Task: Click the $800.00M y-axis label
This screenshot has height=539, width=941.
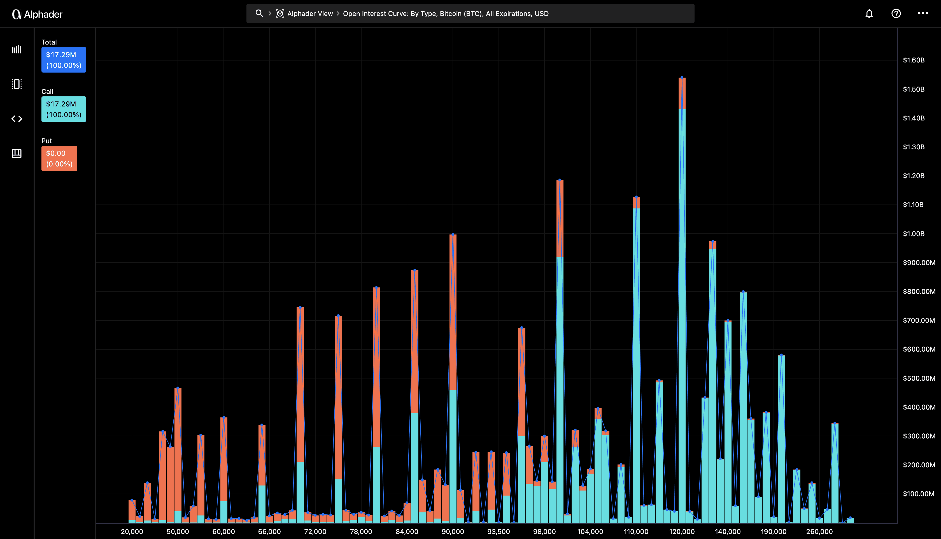Action: coord(919,291)
